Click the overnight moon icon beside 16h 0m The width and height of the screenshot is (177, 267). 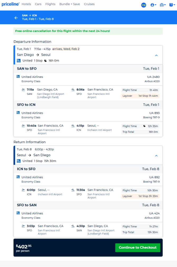pyautogui.click(x=46, y=61)
